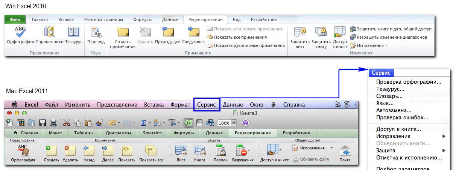Click Защитить книгу icon
Image resolution: width=456 pixels, height=170 pixels.
pos(321,32)
